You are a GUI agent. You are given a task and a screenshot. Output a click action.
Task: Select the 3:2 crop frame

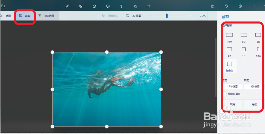click(x=258, y=38)
